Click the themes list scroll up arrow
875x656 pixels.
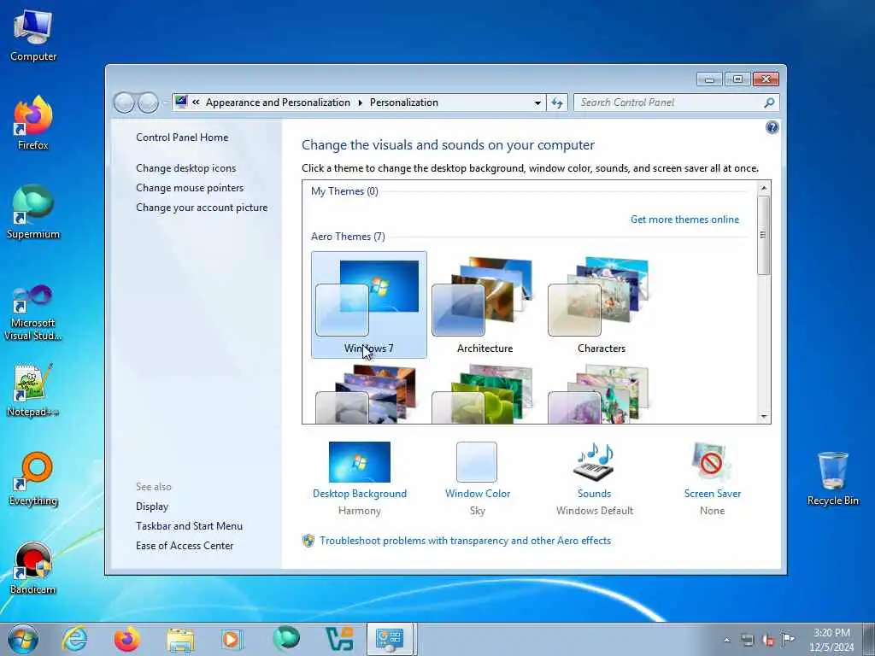764,188
